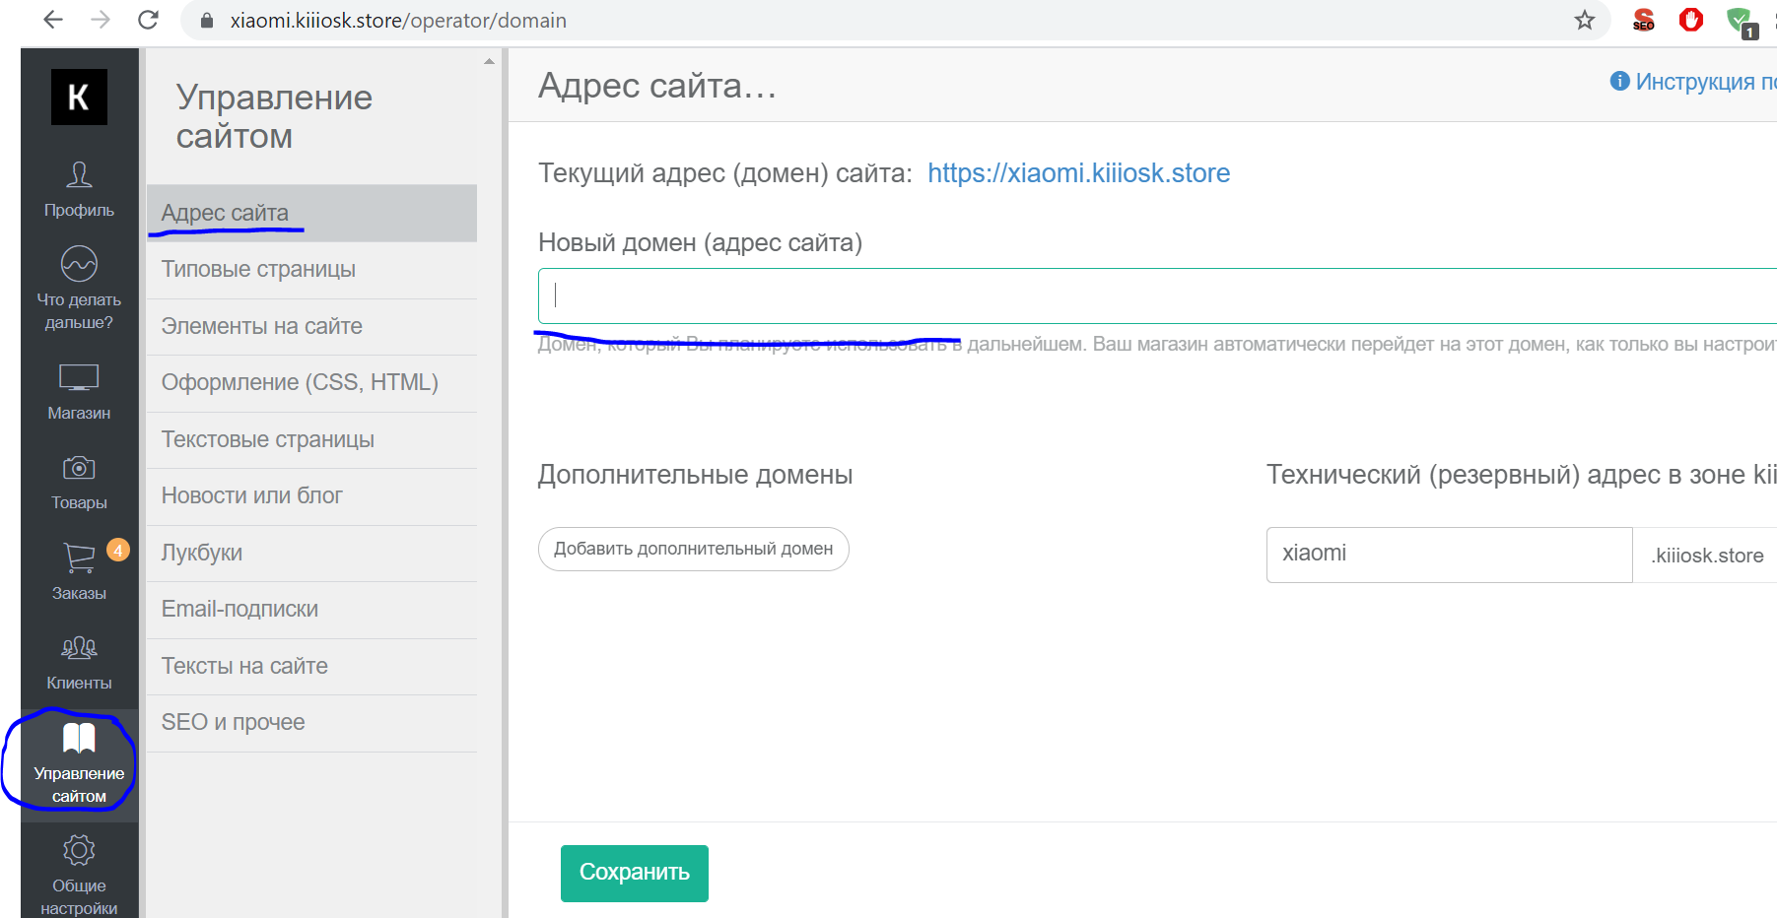Viewport: 1777px width, 918px height.
Task: Open Общие настройки gear icon
Action: coord(79,850)
